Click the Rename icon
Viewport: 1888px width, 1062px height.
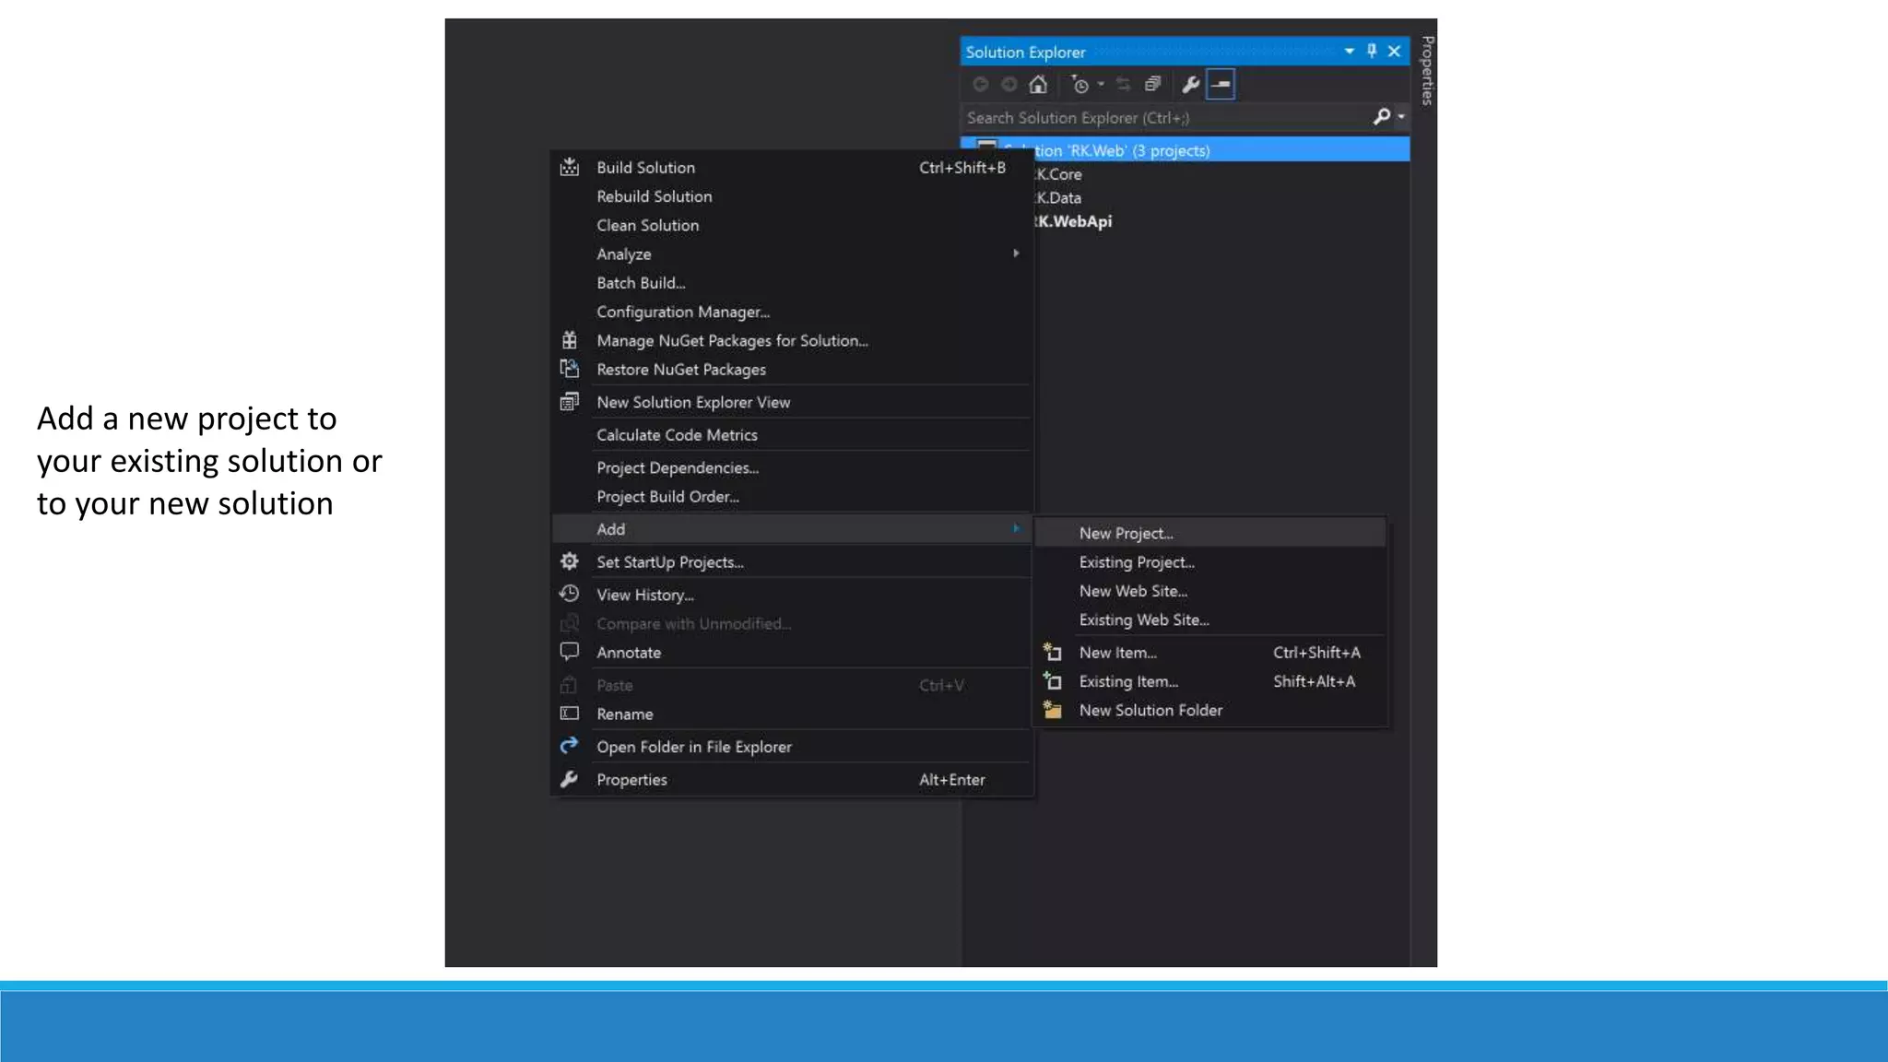pos(570,714)
